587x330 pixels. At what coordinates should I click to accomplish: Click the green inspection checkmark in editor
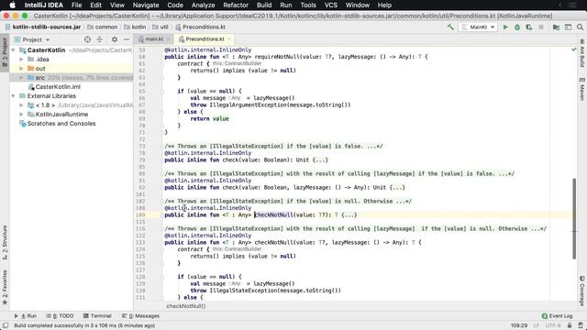[573, 49]
